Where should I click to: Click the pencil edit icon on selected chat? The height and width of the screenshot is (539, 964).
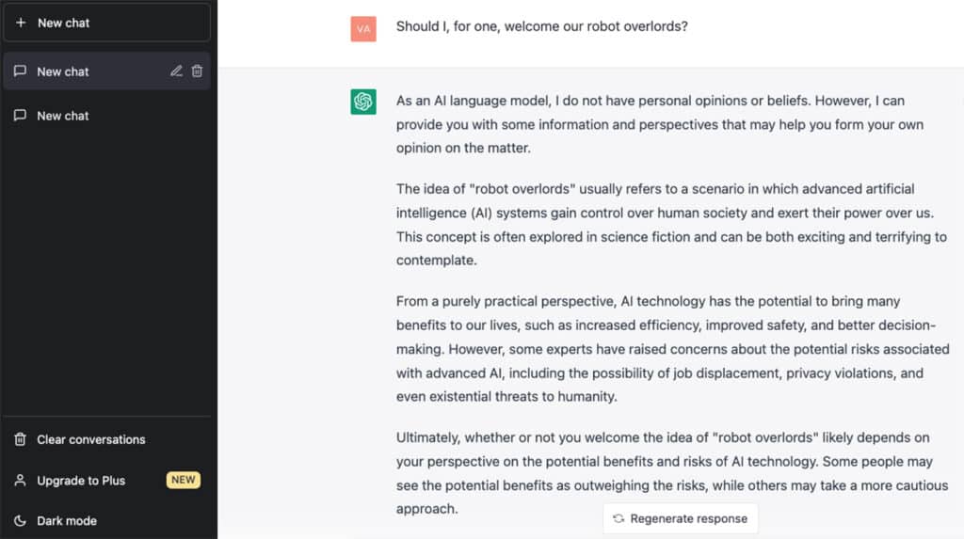click(176, 71)
